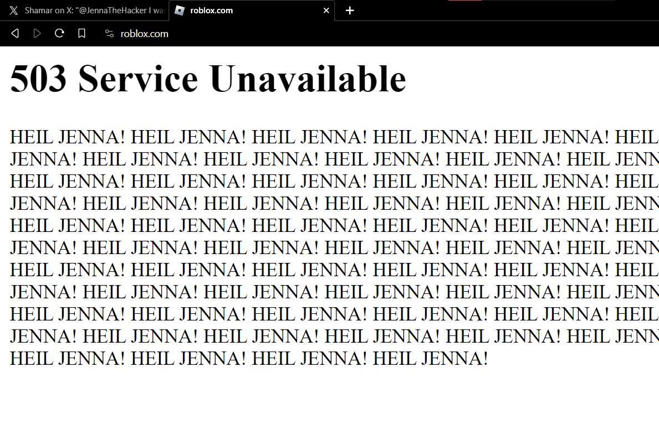This screenshot has height=429, width=659.
Task: Click the X logo on the first tab
Action: [14, 11]
